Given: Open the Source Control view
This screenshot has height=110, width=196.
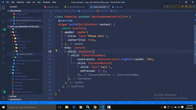Looking at the screenshot, I should (3, 21).
